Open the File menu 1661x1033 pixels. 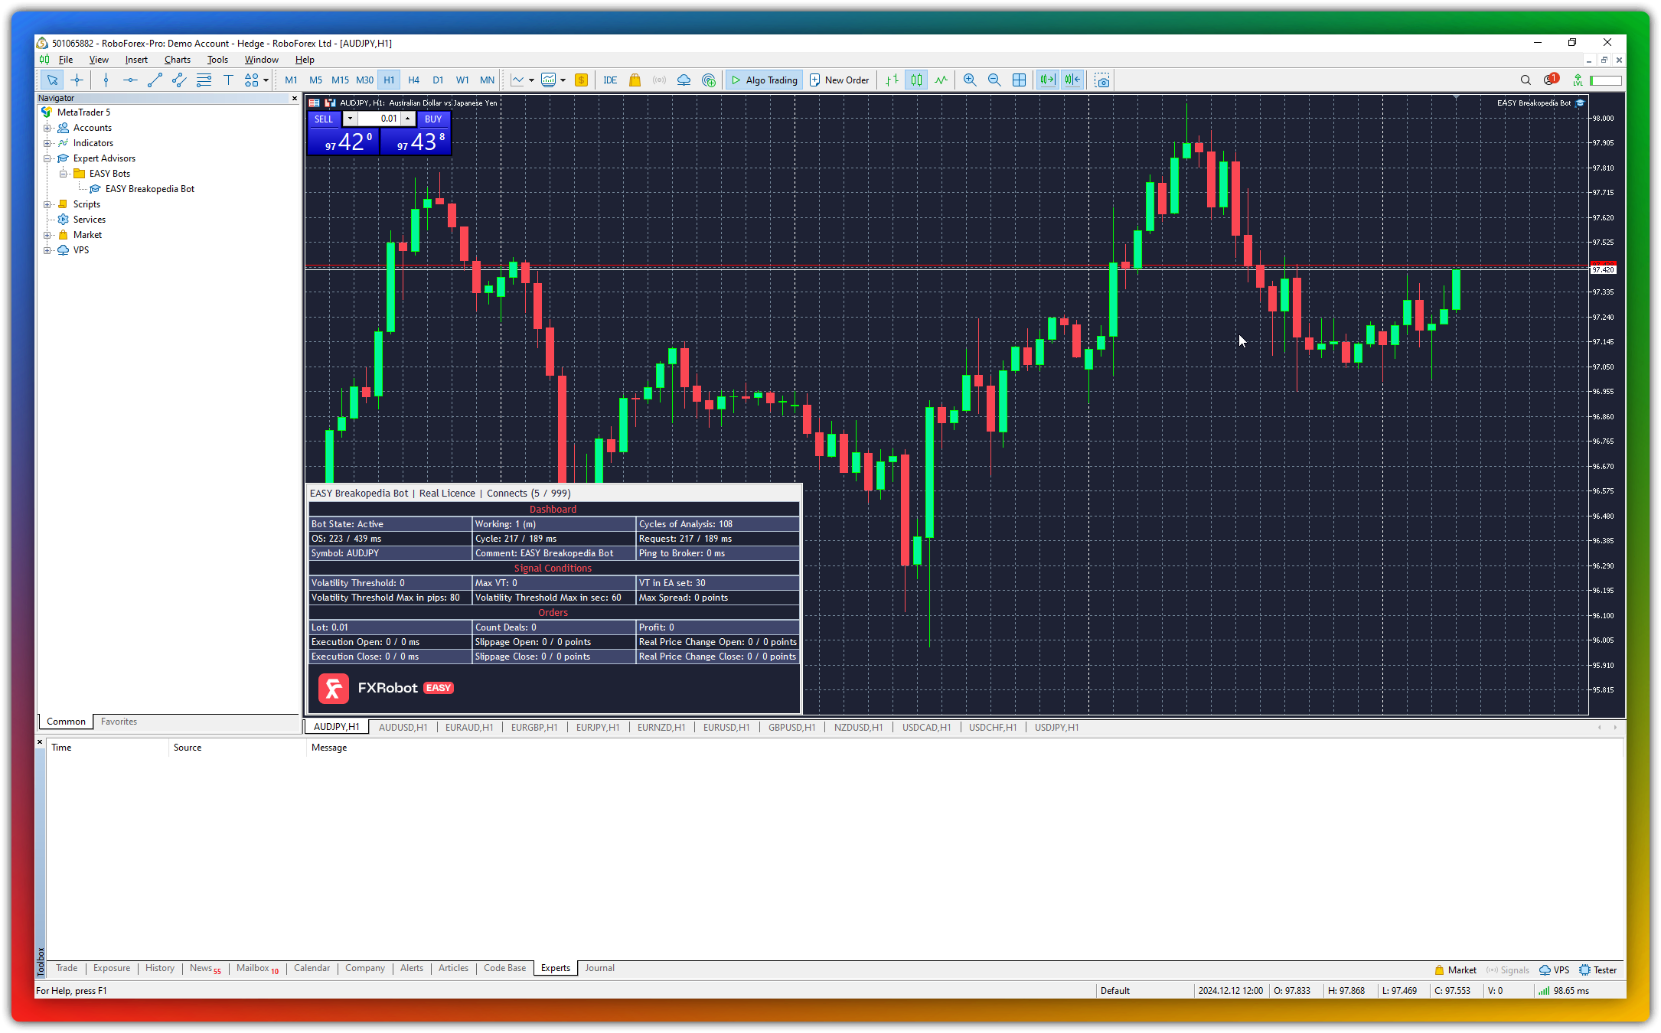66,60
